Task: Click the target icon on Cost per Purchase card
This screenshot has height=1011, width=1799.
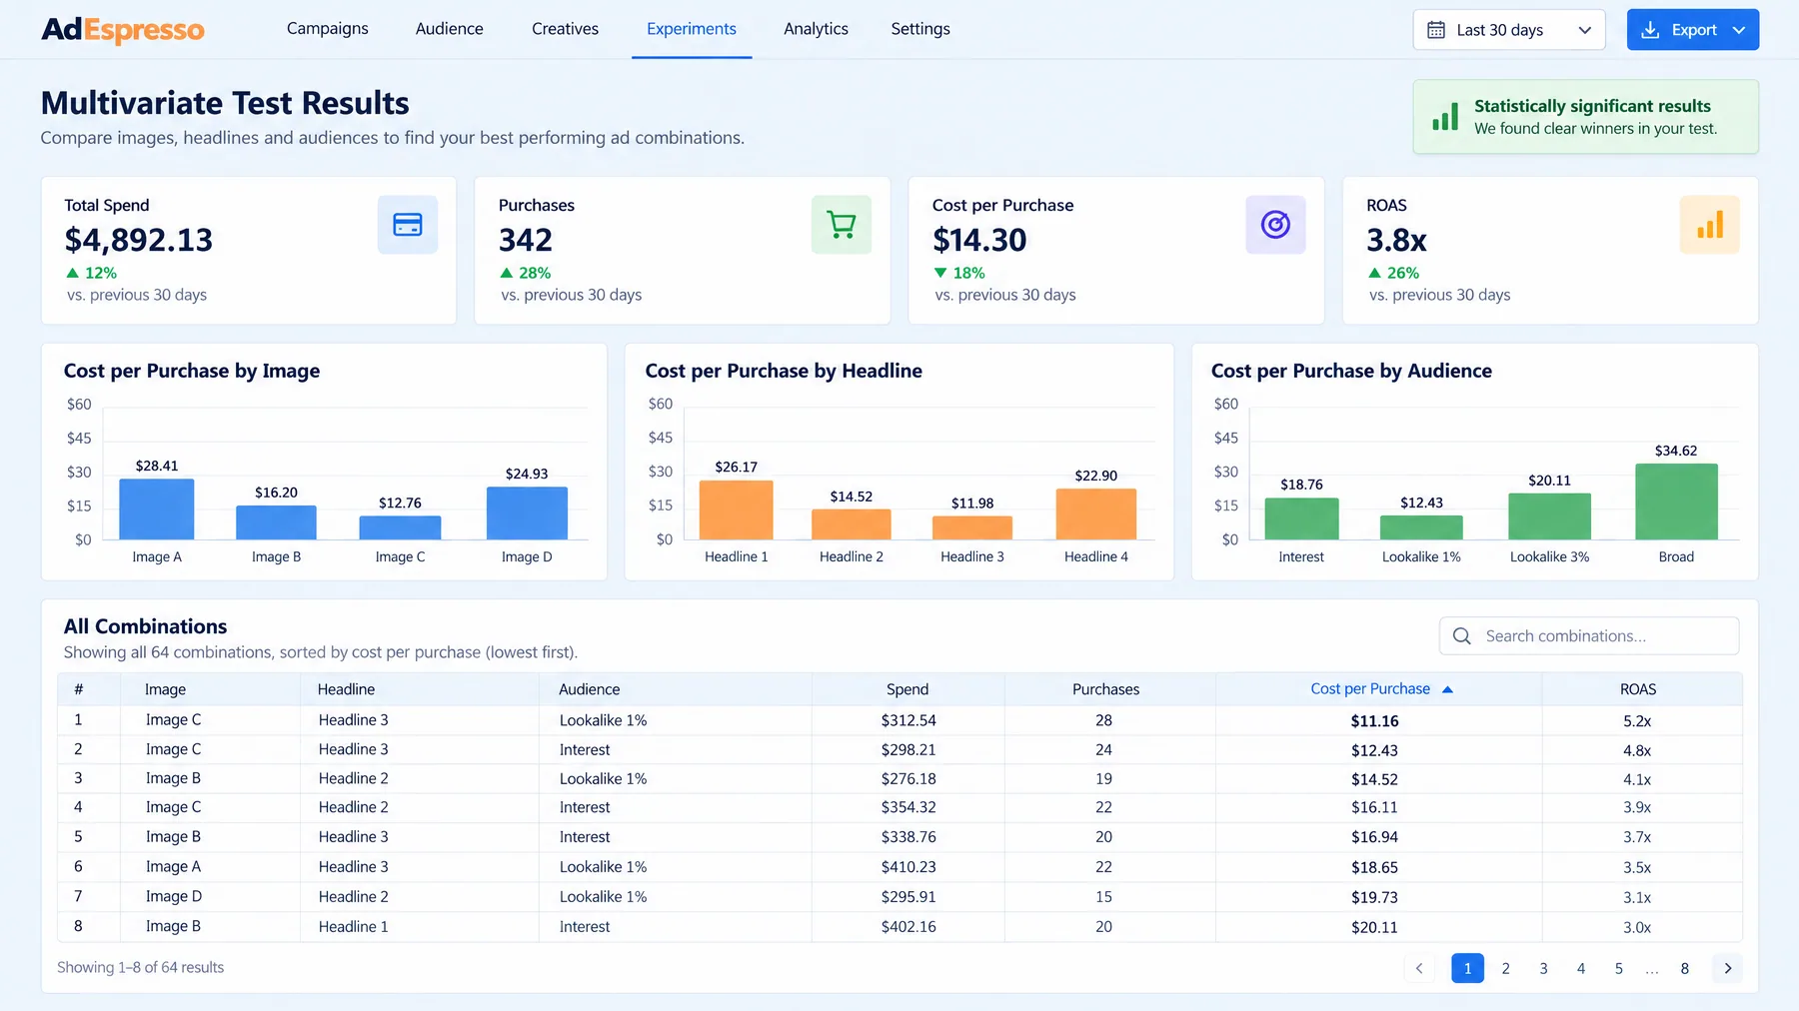Action: click(x=1275, y=225)
